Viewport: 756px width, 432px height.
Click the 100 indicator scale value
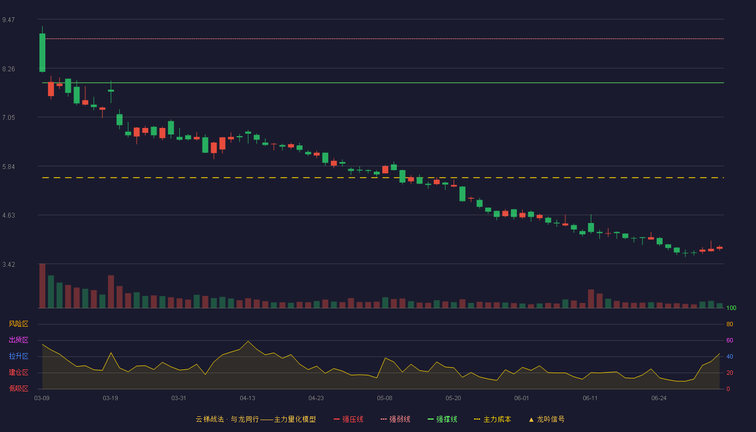point(731,308)
